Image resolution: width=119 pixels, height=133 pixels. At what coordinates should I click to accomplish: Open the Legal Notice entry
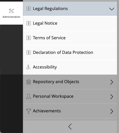click(70, 23)
